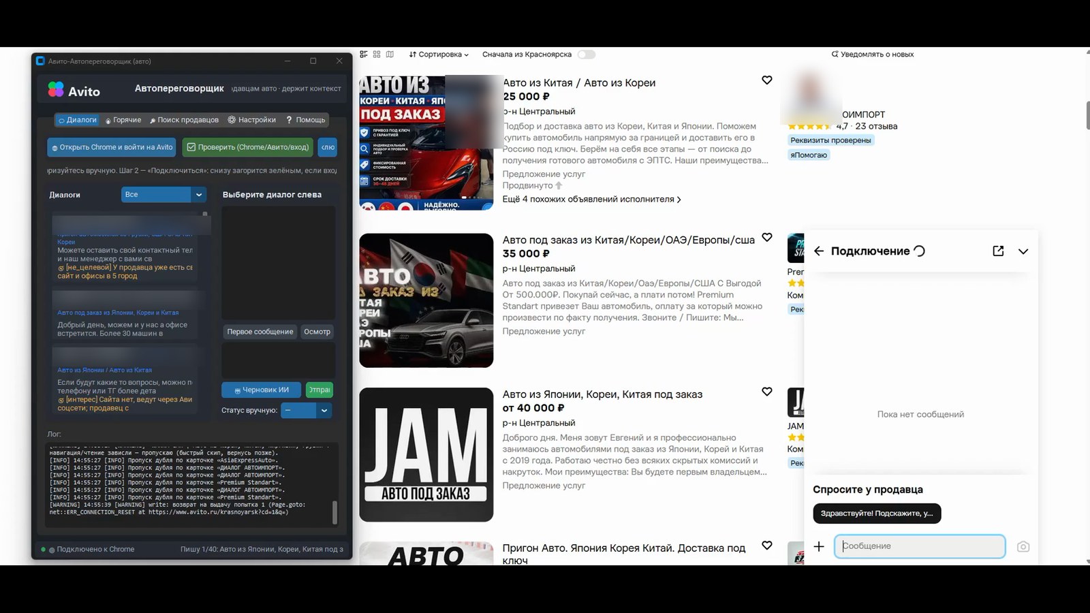
Task: Click the chat history pane in the bot window
Action: pos(279,263)
